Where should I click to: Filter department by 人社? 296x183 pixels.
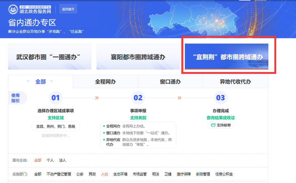(105, 174)
